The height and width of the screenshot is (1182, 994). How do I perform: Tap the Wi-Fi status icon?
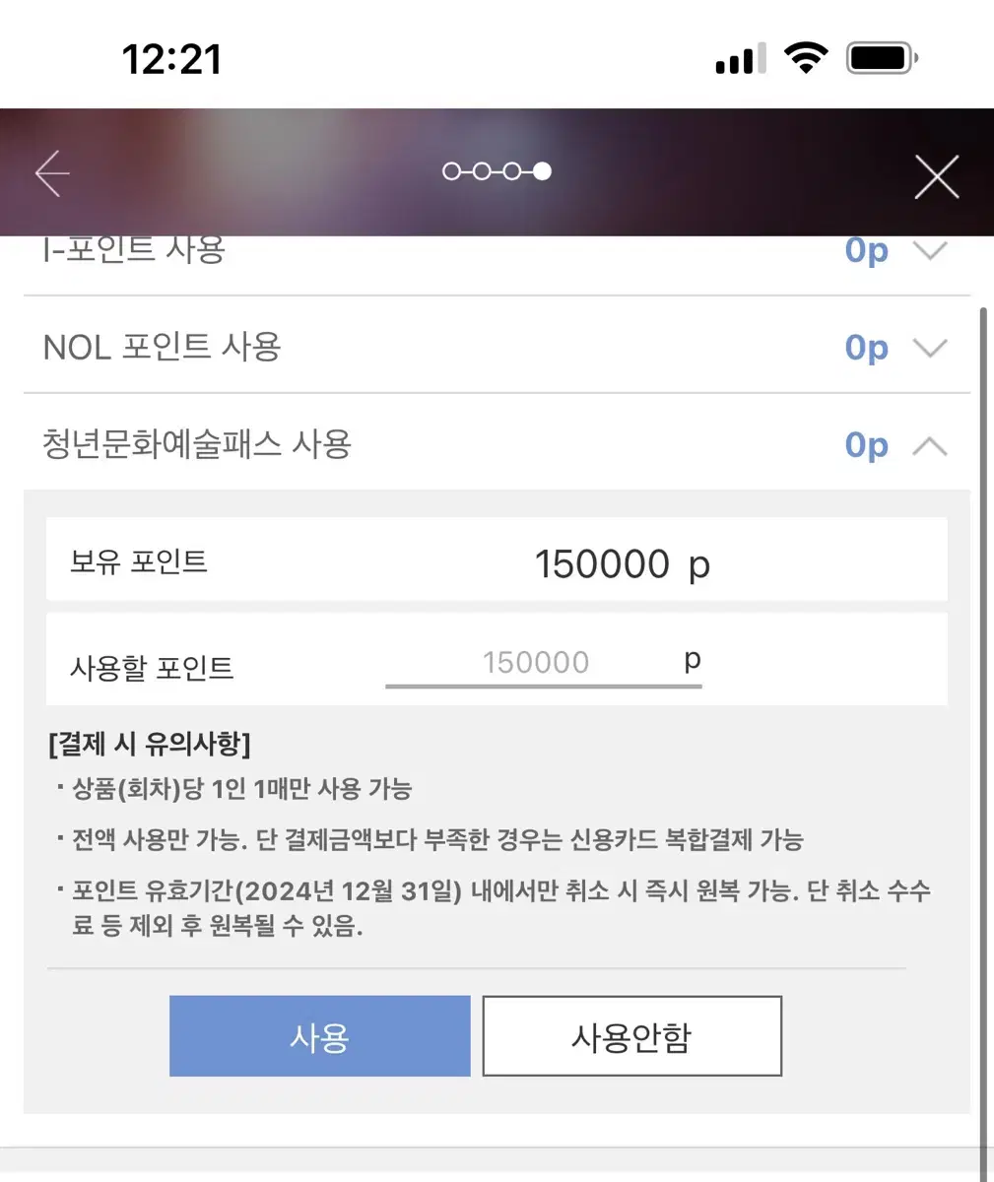pyautogui.click(x=806, y=58)
